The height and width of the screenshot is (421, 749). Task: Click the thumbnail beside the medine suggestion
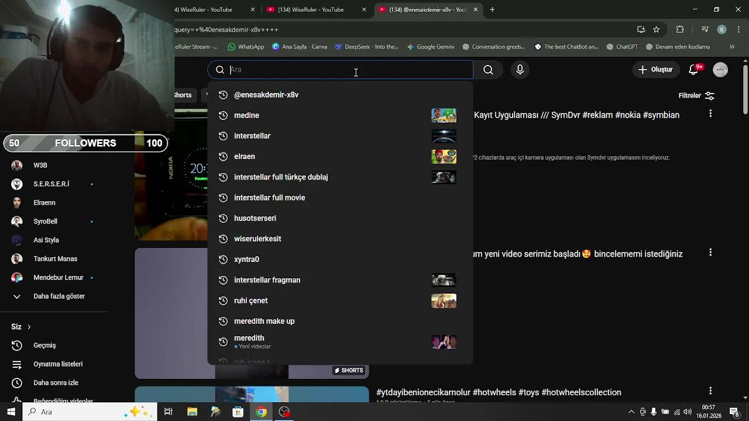tap(444, 115)
